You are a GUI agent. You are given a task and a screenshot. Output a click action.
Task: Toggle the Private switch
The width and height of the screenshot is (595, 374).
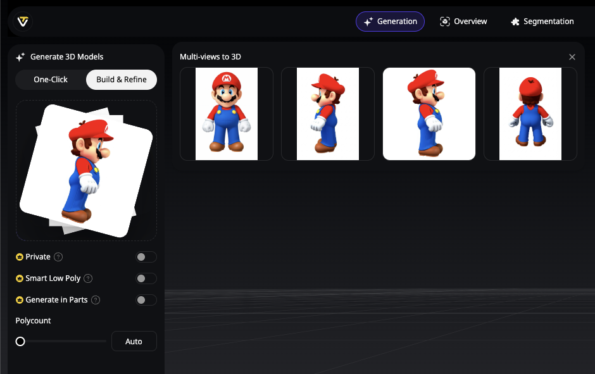click(146, 257)
